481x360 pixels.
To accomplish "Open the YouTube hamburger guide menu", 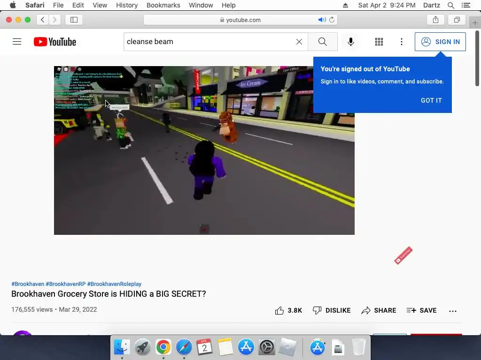I will coord(17,42).
